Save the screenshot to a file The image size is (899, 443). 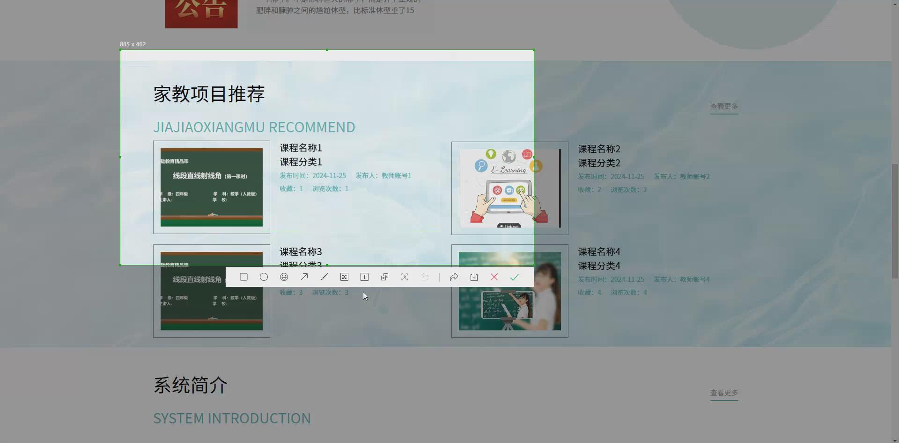(473, 277)
